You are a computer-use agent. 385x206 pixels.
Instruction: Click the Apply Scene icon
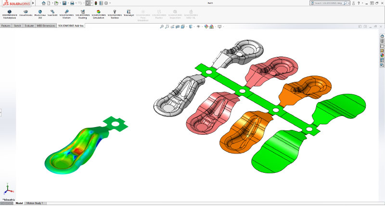211,26
